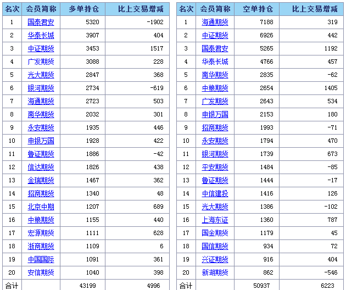Image resolution: width=346 pixels, height=290 pixels.
Task: Open the 新湖期货 member link
Action: (x=215, y=272)
